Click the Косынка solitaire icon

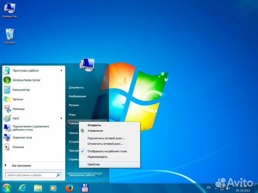point(7,147)
